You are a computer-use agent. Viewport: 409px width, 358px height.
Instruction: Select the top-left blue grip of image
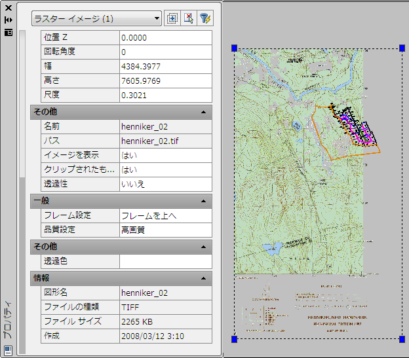pos(234,48)
